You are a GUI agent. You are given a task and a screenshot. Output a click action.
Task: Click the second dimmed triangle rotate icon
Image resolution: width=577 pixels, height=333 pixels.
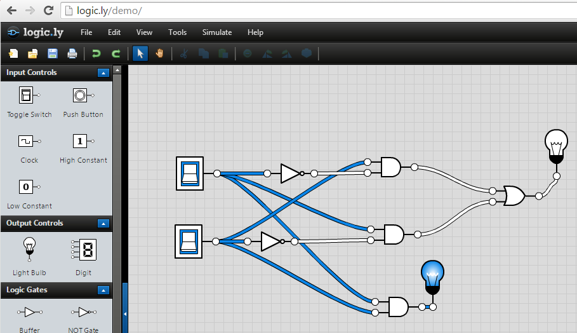pos(287,54)
